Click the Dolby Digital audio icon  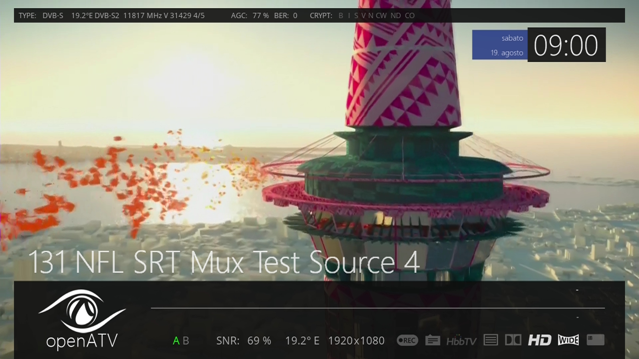pos(513,340)
